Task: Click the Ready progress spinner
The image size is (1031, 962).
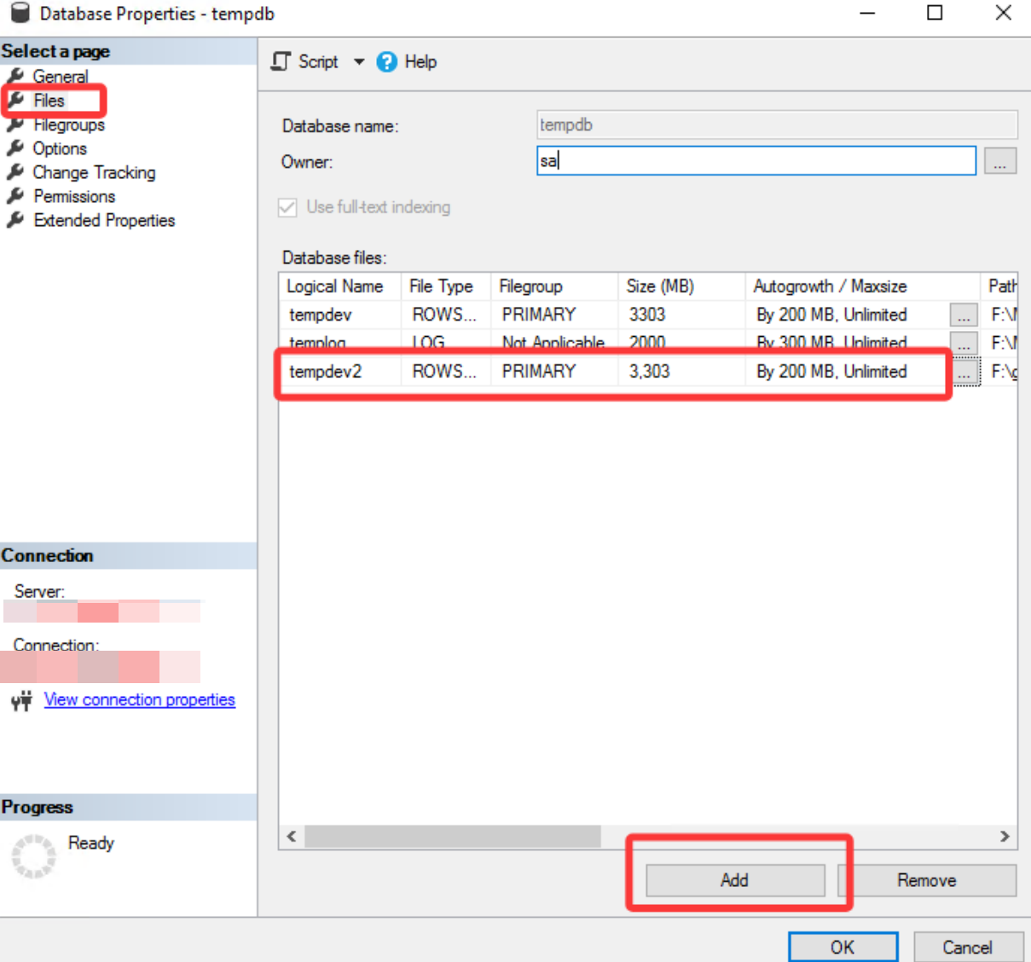Action: pos(34,856)
